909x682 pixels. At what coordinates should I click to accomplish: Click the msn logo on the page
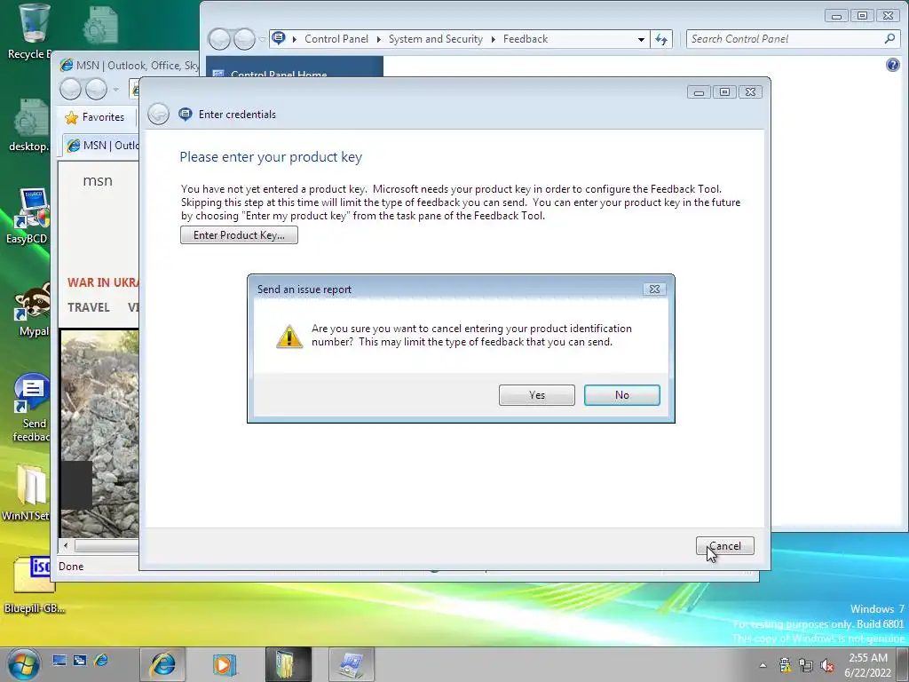98,181
